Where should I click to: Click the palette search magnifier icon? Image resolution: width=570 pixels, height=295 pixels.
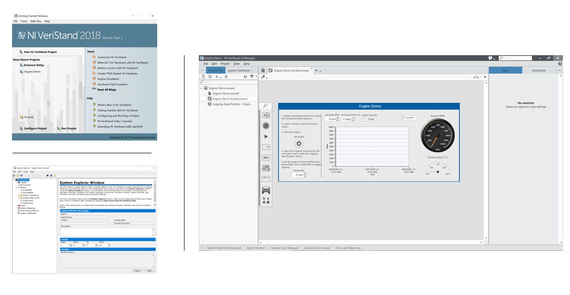(x=265, y=105)
